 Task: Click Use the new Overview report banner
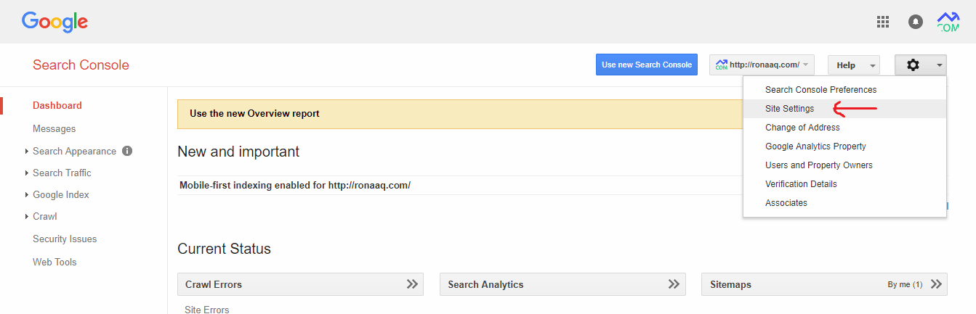click(460, 114)
